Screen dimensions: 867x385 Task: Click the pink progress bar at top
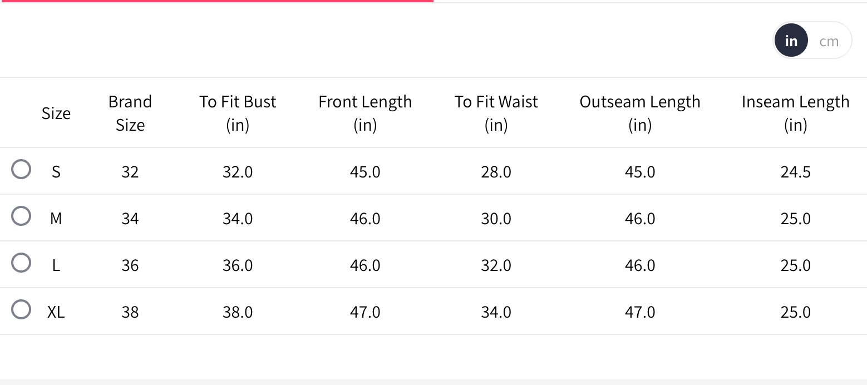(216, 1)
